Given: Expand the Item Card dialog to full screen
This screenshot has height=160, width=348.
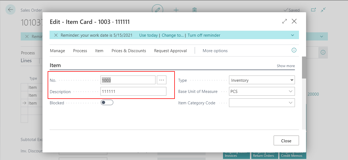Looking at the screenshot, I should pos(284,21).
